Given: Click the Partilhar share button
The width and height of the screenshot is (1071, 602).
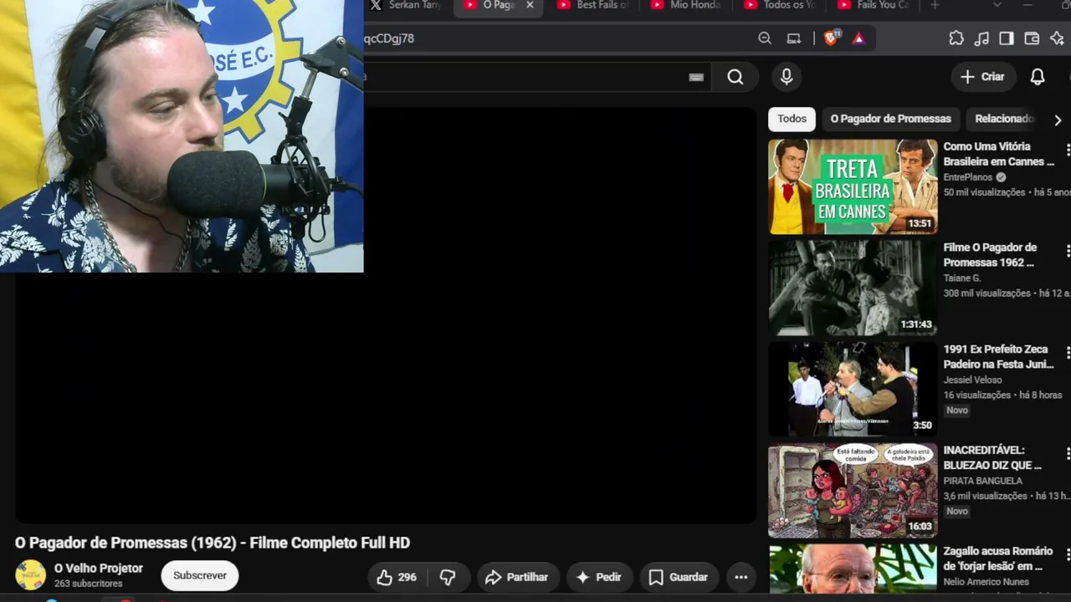Looking at the screenshot, I should click(x=518, y=577).
